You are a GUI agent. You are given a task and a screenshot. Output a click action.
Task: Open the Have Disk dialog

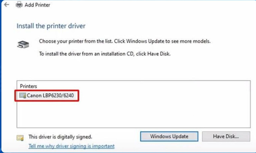226,136
